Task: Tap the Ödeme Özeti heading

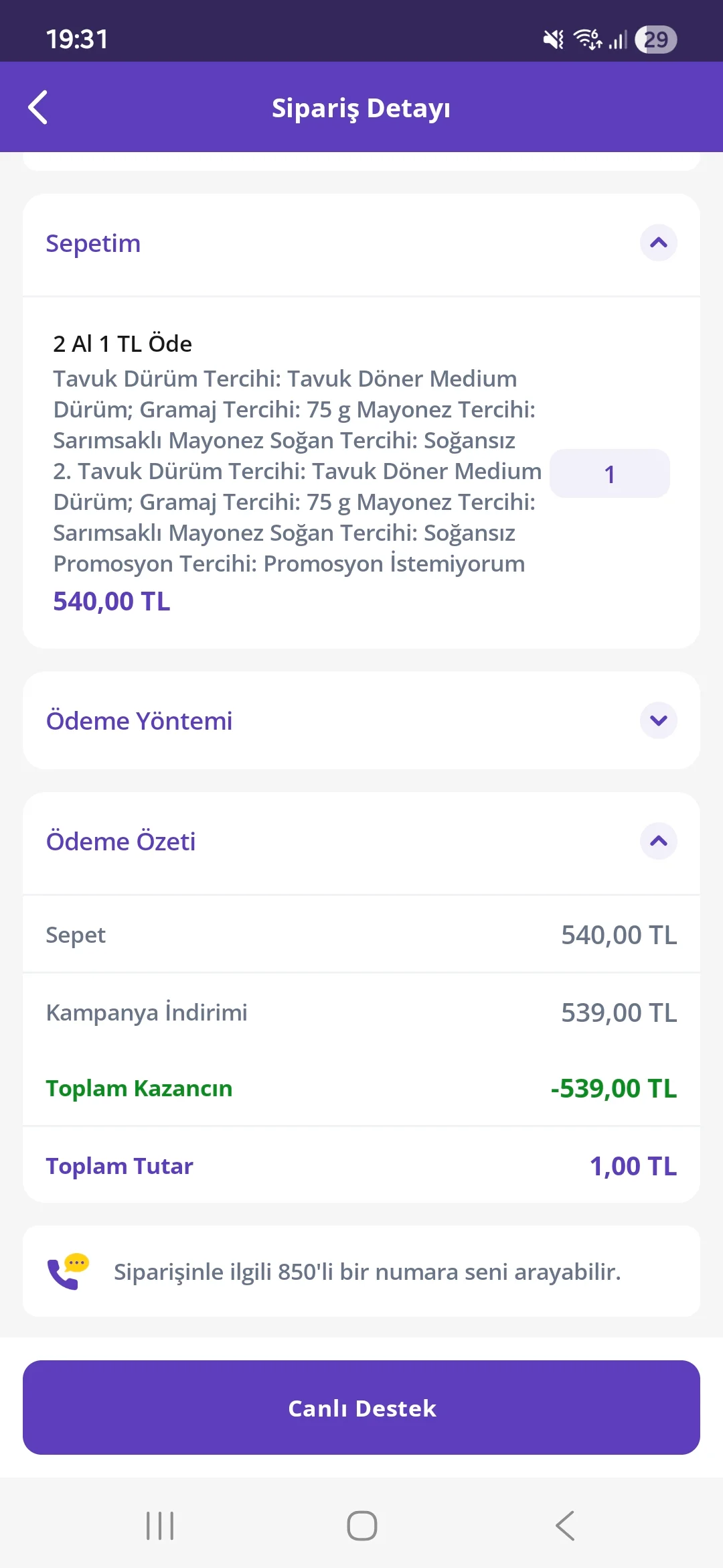Action: click(x=120, y=842)
